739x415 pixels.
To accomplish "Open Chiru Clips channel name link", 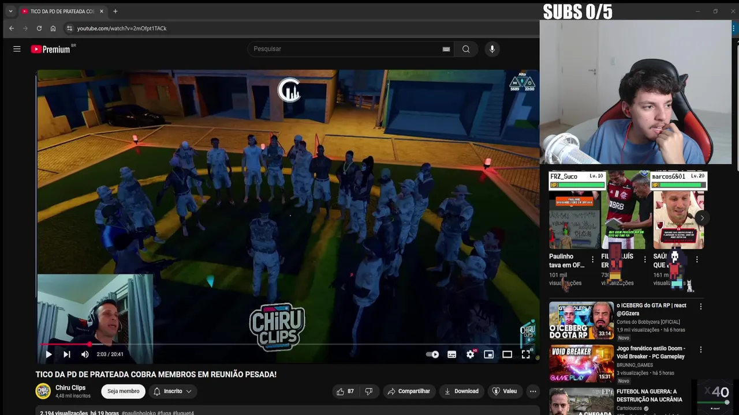I will coord(70,388).
